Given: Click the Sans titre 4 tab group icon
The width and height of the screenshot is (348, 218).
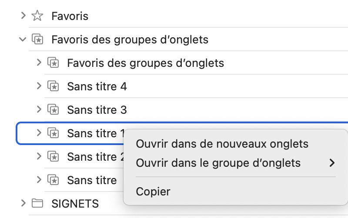Looking at the screenshot, I should point(53,87).
